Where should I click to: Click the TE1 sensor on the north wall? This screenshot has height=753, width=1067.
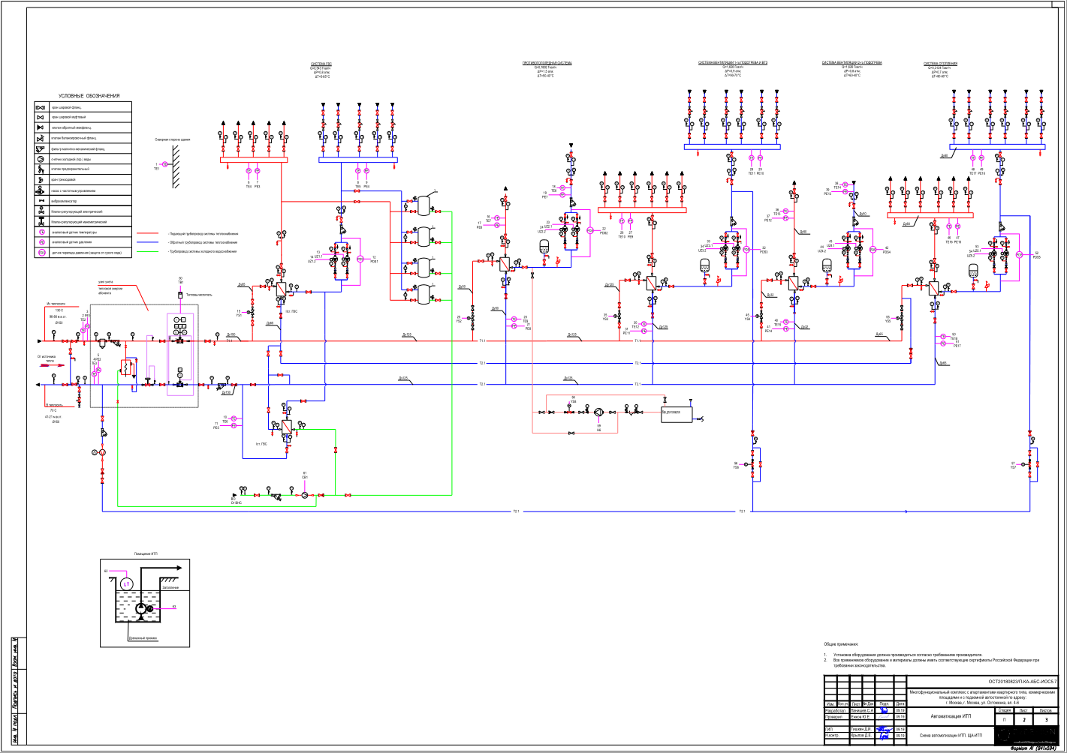point(164,164)
